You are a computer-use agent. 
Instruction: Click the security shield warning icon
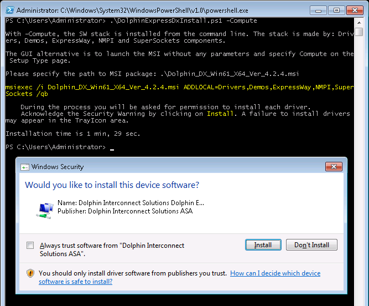tap(30, 273)
